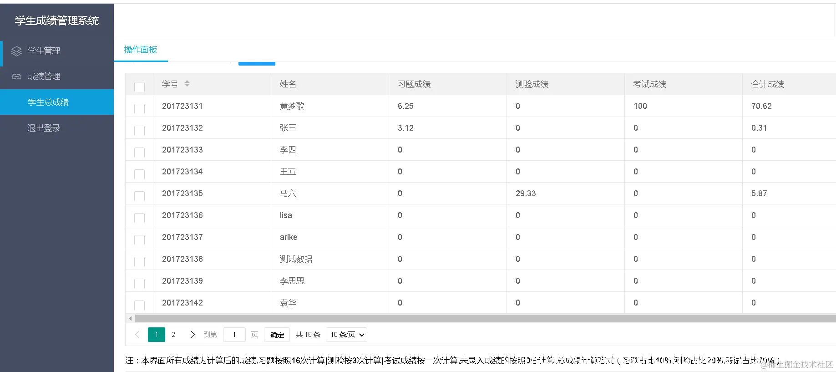
Task: Click the name 马六
Action: pos(288,194)
